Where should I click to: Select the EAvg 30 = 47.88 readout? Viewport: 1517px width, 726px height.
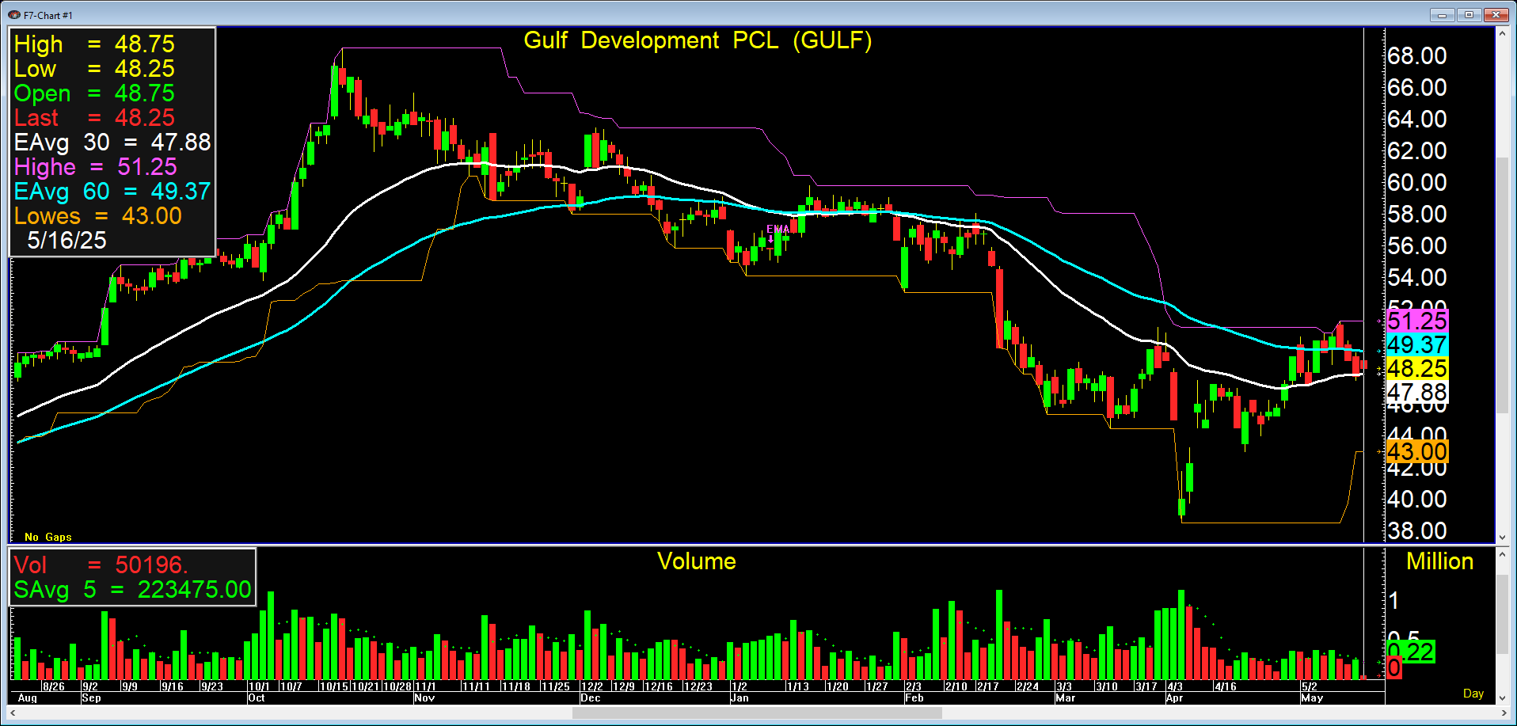[x=112, y=142]
